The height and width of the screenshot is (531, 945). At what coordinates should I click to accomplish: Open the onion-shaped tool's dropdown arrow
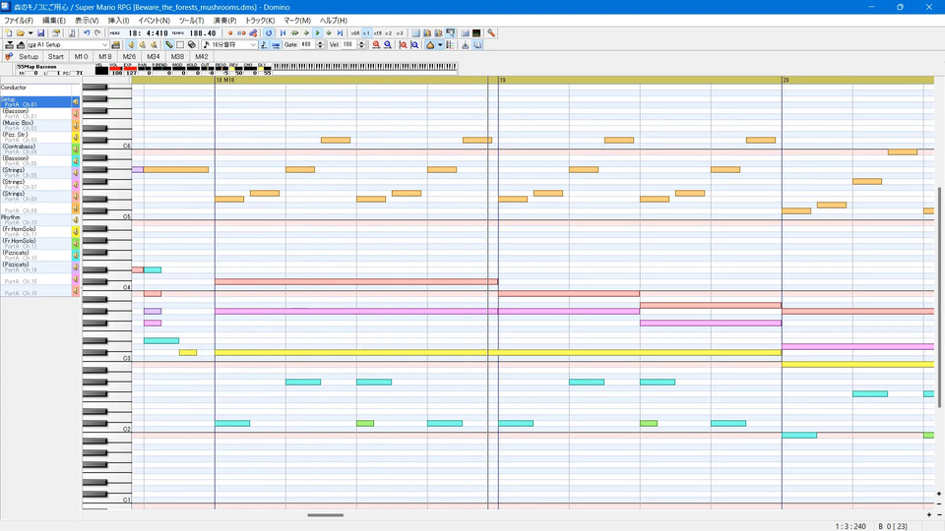point(440,44)
